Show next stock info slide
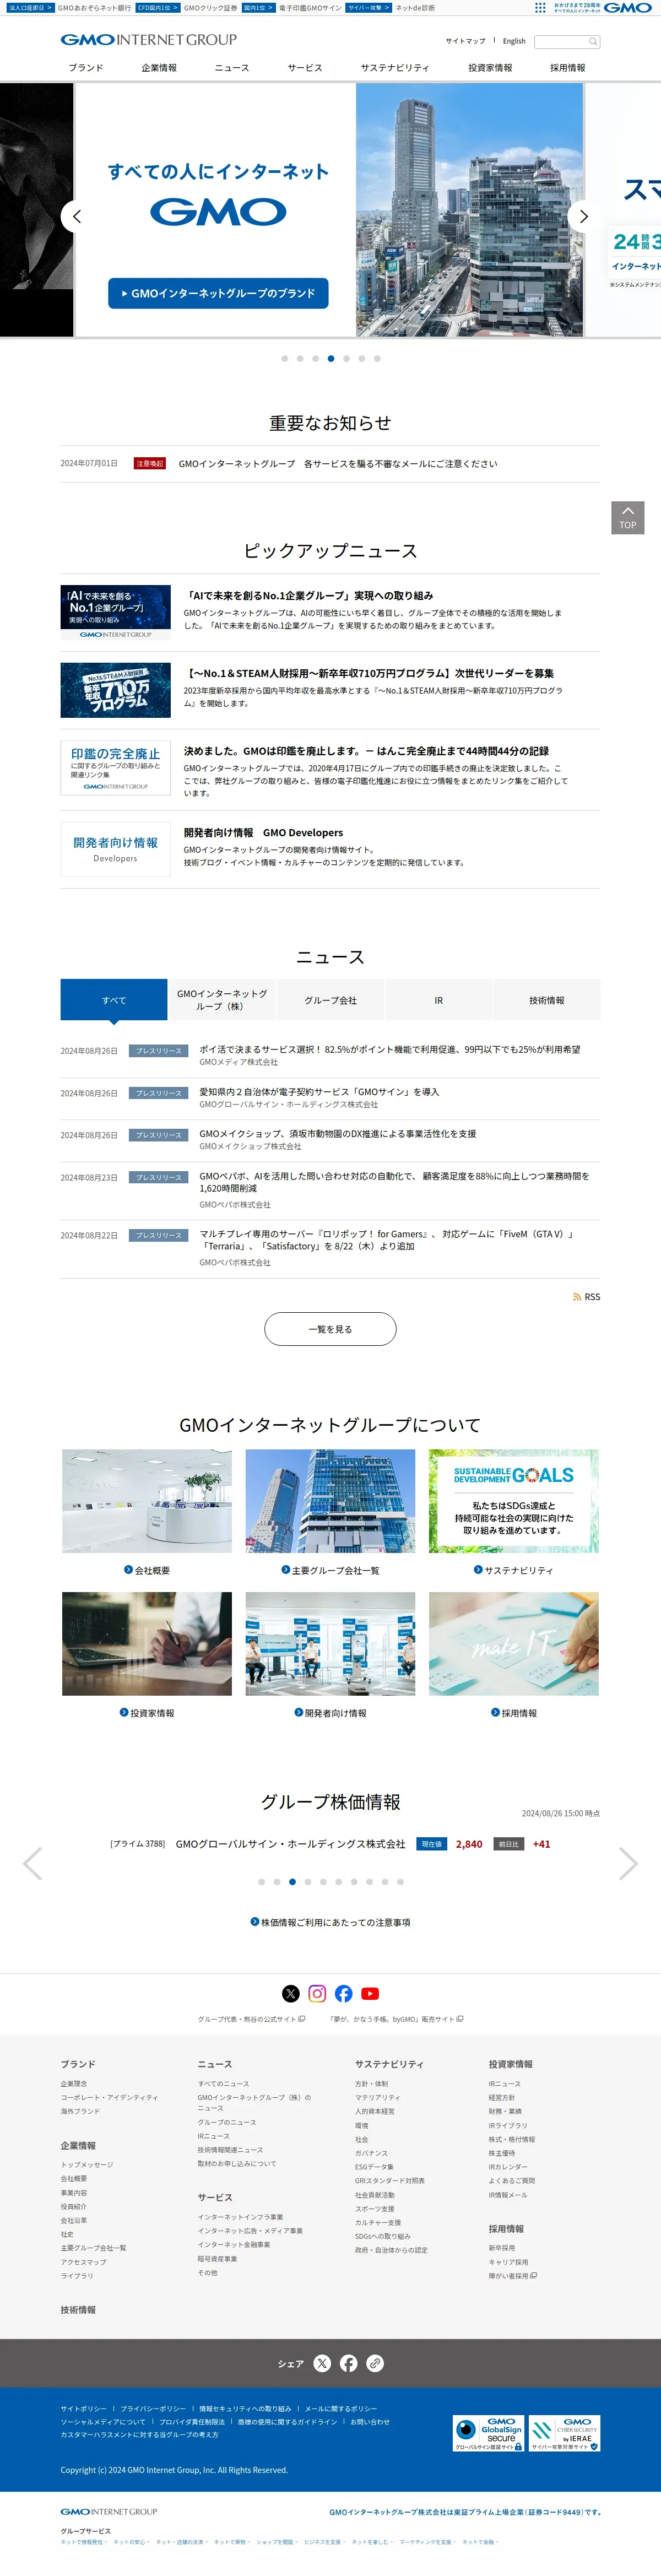661x2576 pixels. 628,1863
